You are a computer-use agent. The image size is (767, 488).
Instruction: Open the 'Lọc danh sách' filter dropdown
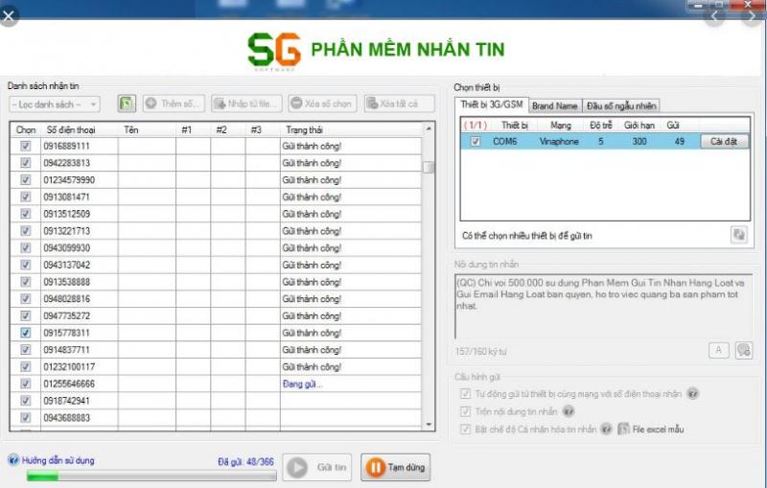coord(55,104)
